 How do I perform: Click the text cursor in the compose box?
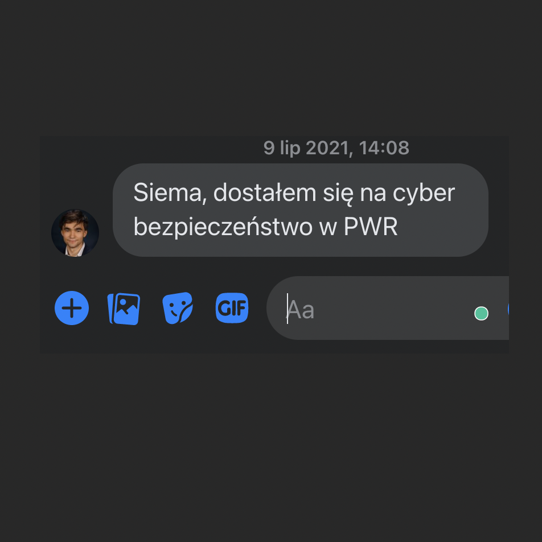point(288,309)
